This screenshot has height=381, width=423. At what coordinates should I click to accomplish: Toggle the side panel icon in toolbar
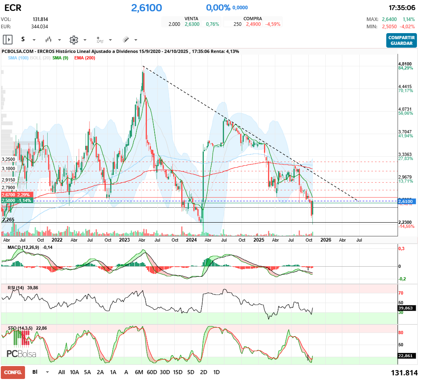click(x=8, y=40)
